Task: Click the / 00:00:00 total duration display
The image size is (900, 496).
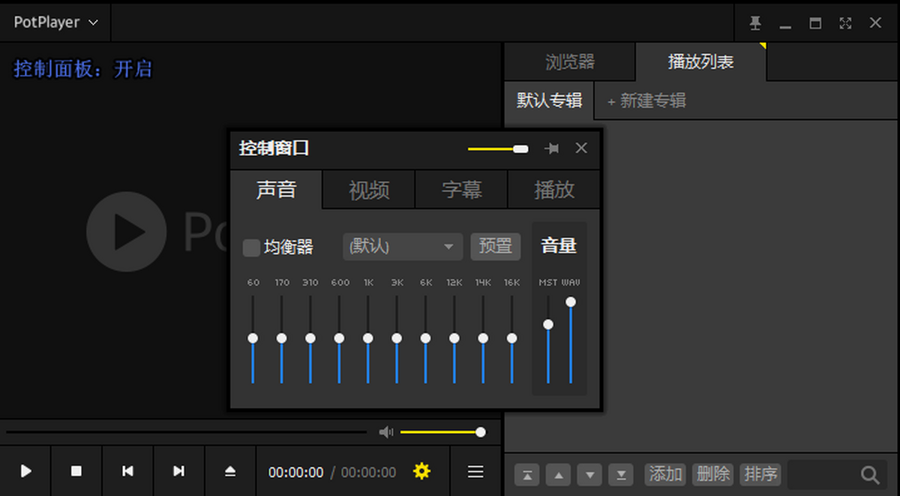Action: click(363, 472)
